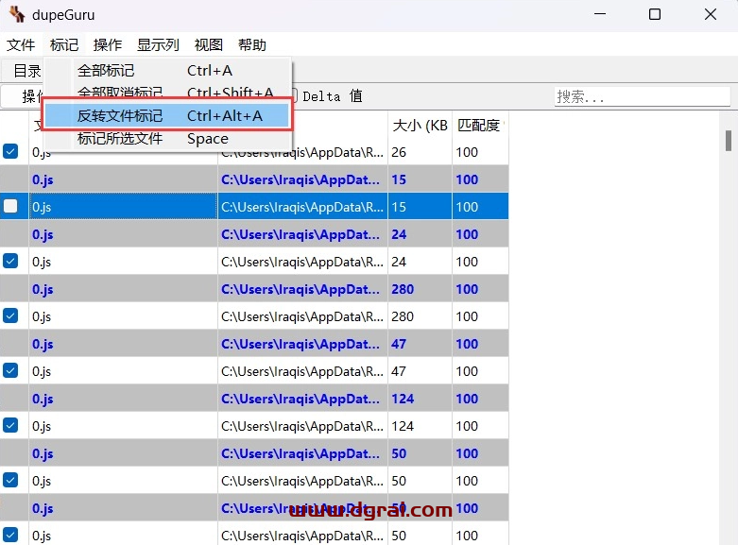Click the non-bold size value 47

point(399,371)
